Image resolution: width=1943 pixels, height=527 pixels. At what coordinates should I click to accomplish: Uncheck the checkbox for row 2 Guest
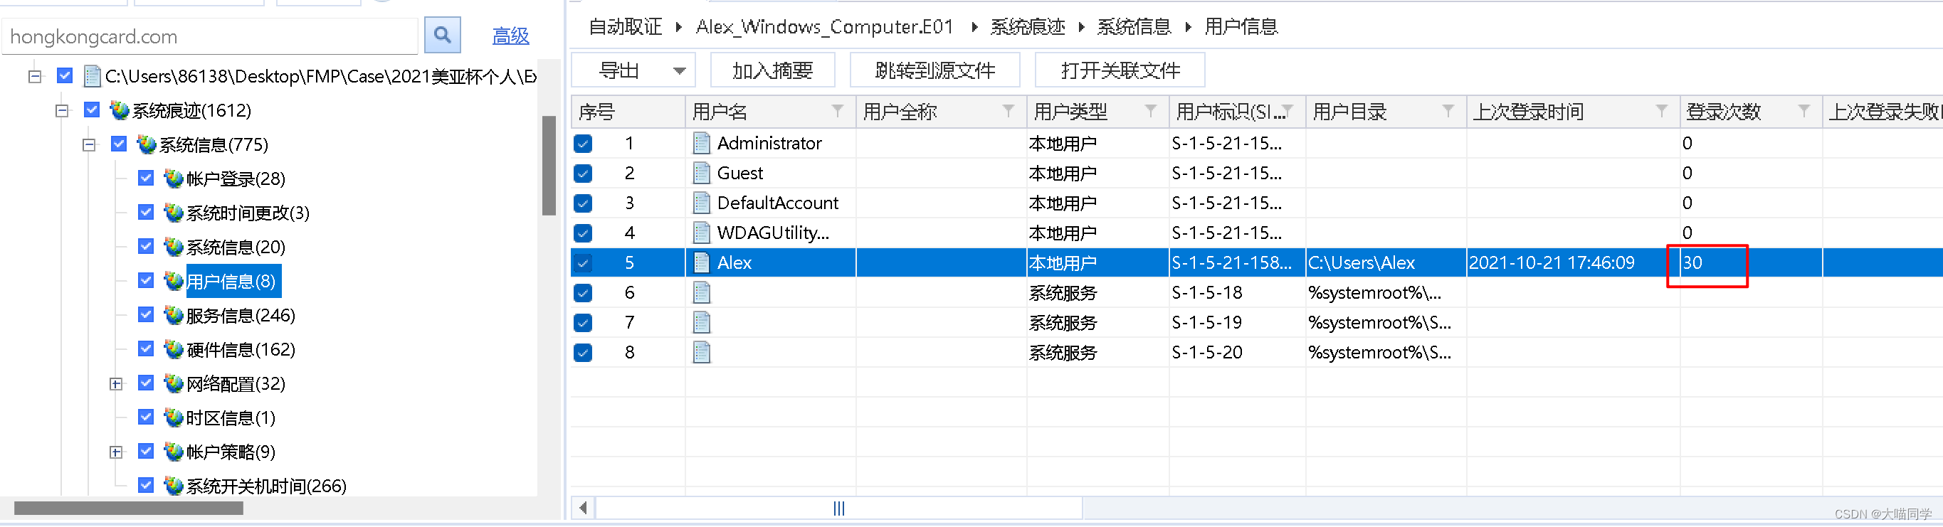pos(583,174)
